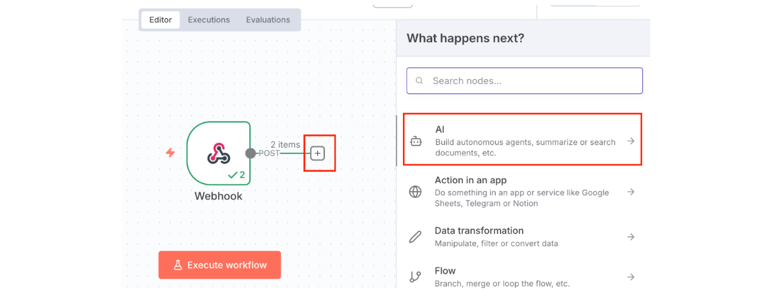Click the green checkmark on Webhook node
The width and height of the screenshot is (782, 307).
[233, 175]
